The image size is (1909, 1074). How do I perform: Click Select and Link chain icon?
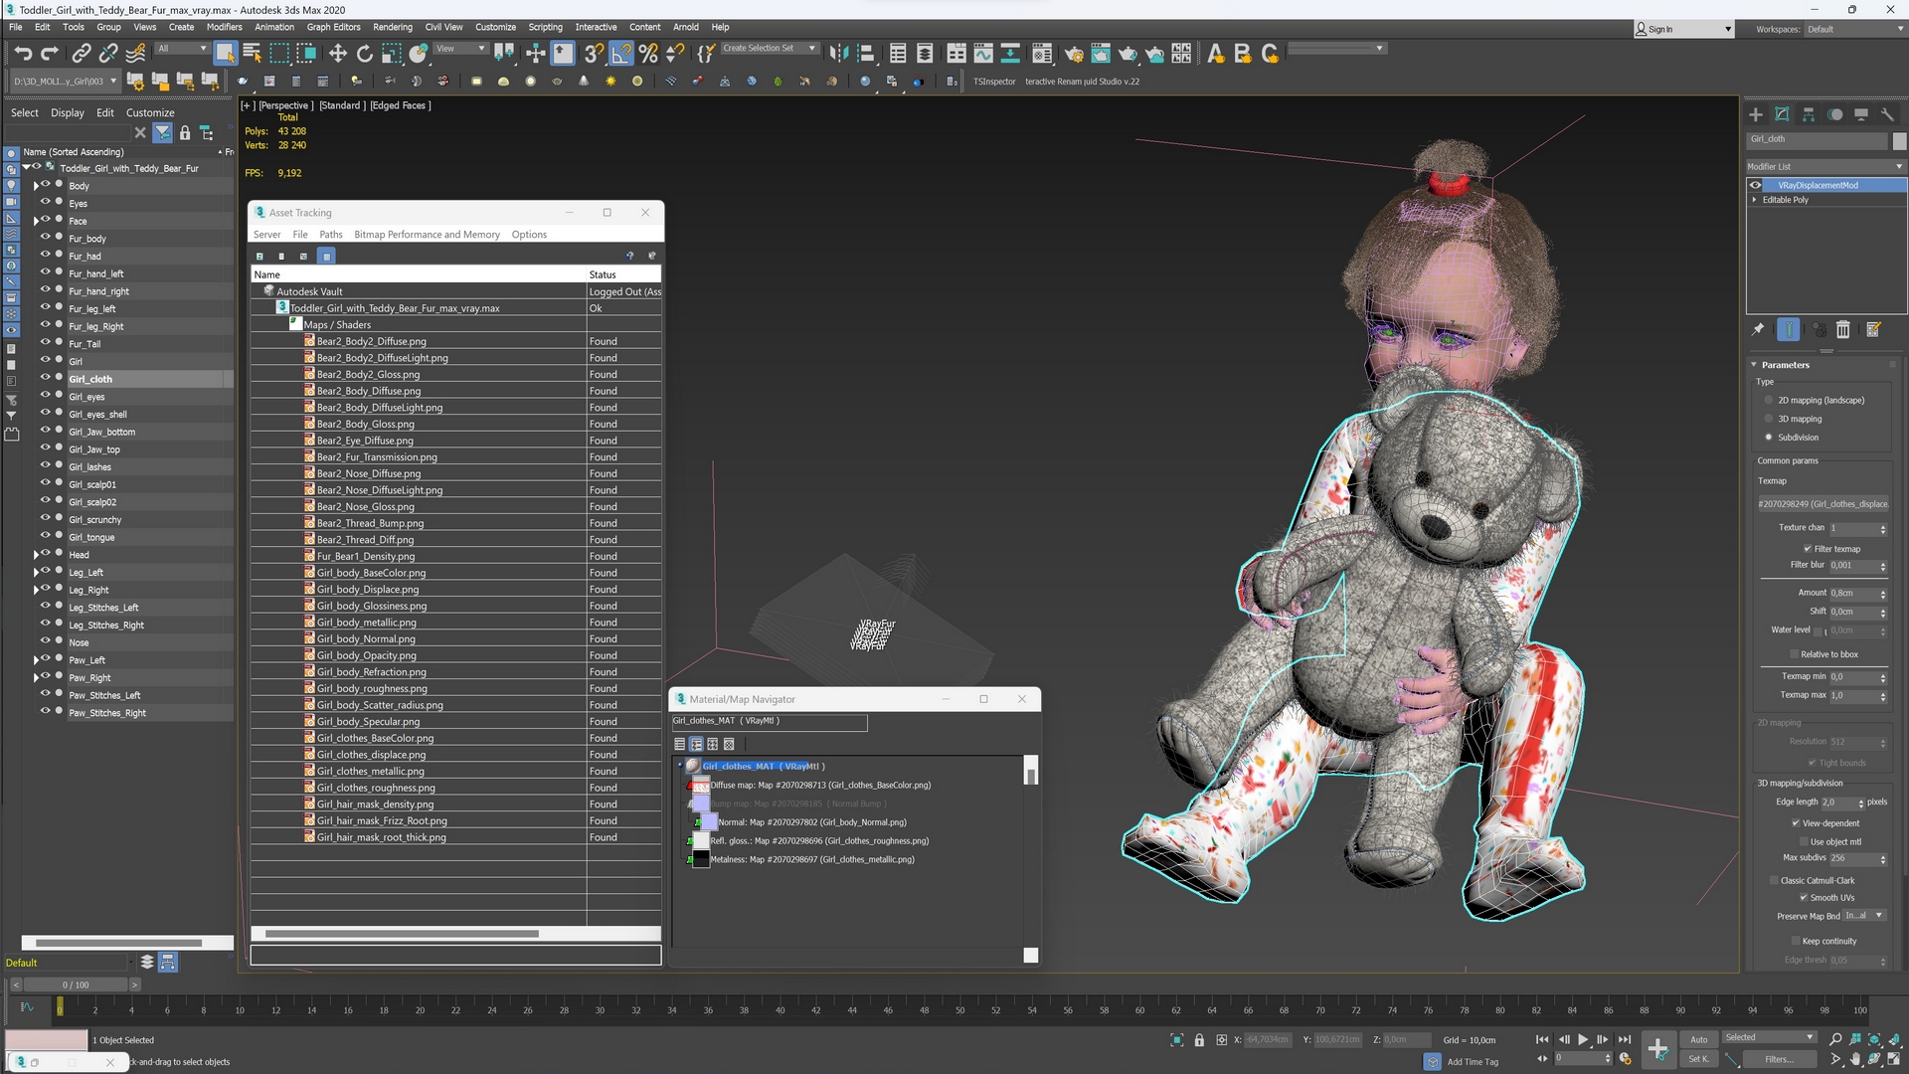(x=82, y=54)
